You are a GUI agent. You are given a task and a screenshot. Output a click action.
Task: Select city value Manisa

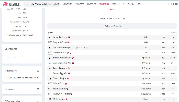pos(26,17)
